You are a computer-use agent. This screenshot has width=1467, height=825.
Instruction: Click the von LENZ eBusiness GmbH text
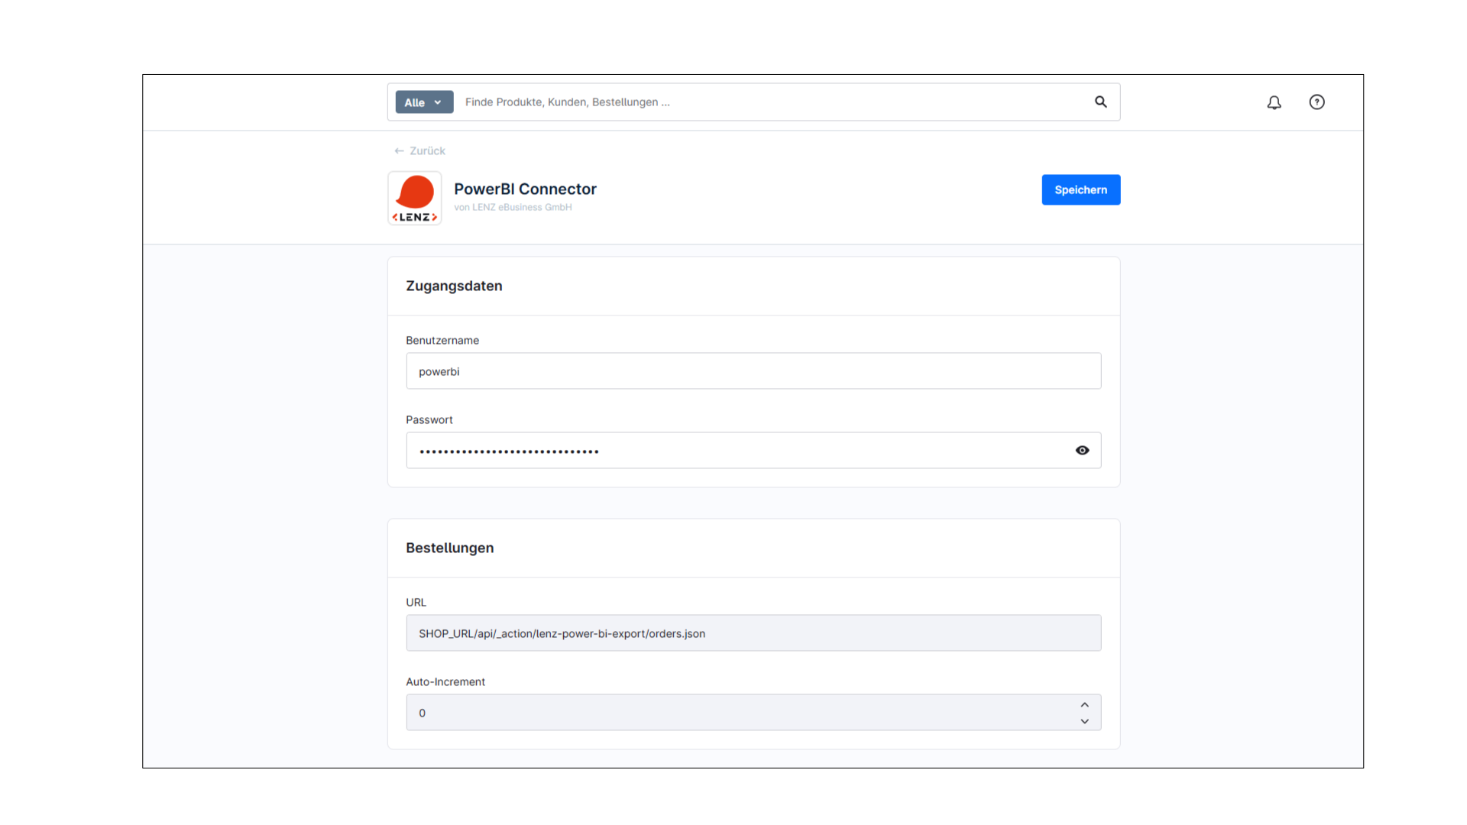click(x=513, y=208)
